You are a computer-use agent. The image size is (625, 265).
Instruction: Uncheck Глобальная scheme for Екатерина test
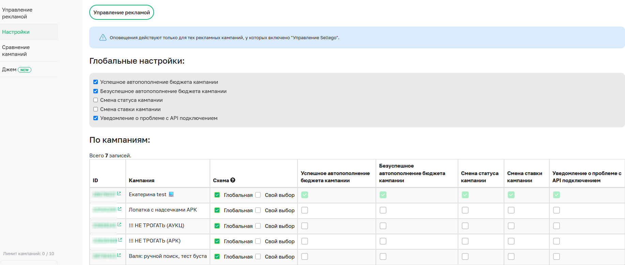[x=217, y=195]
